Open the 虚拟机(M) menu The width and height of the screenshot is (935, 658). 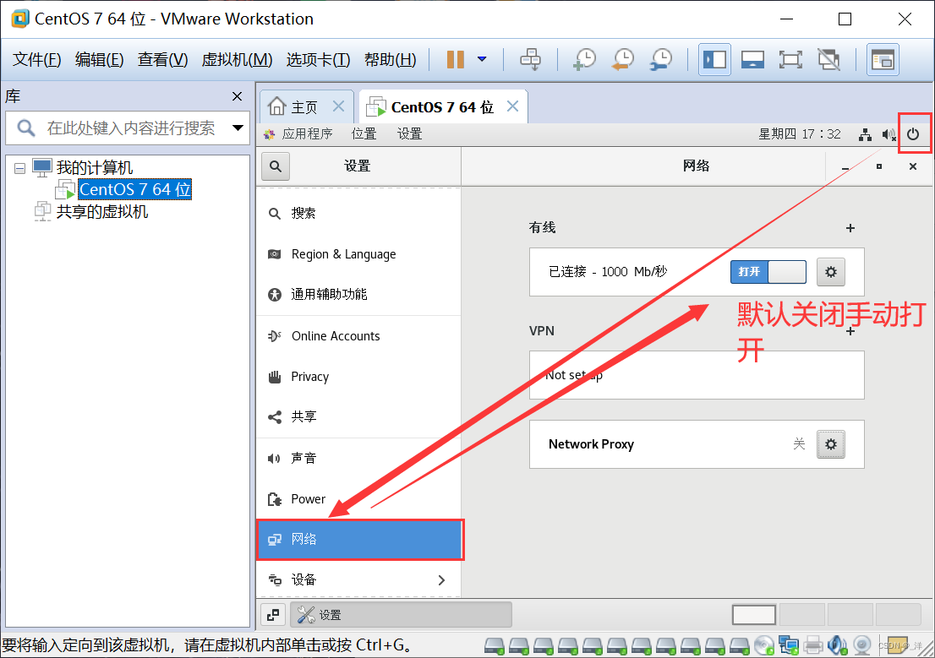tap(237, 60)
